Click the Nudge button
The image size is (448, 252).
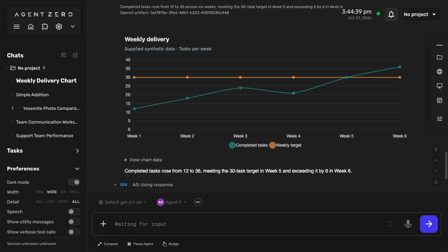click(171, 244)
